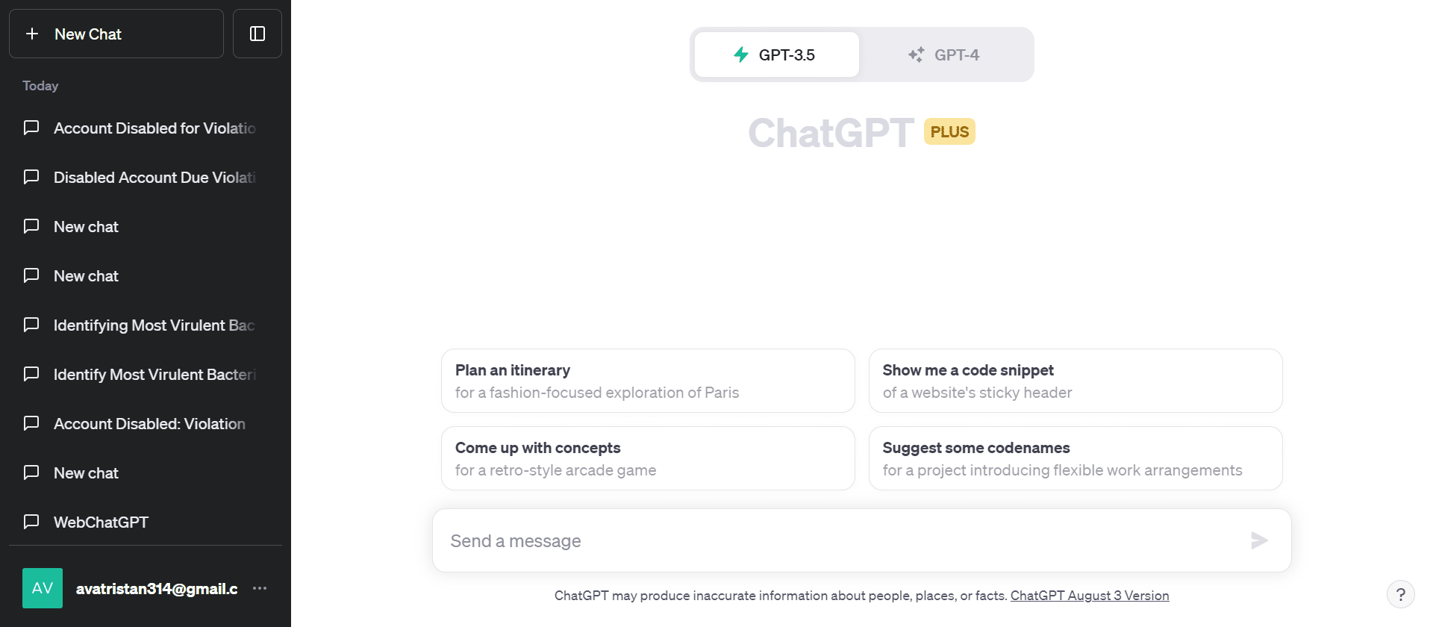Image resolution: width=1433 pixels, height=627 pixels.
Task: Click the send message arrow icon
Action: point(1259,540)
